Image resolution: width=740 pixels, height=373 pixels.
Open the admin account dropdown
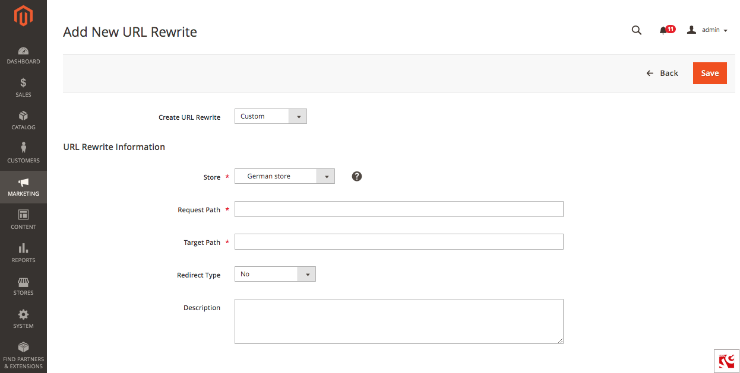pyautogui.click(x=707, y=30)
